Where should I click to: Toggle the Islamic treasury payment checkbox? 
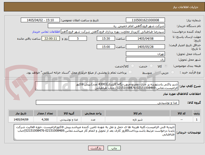click(x=130, y=72)
